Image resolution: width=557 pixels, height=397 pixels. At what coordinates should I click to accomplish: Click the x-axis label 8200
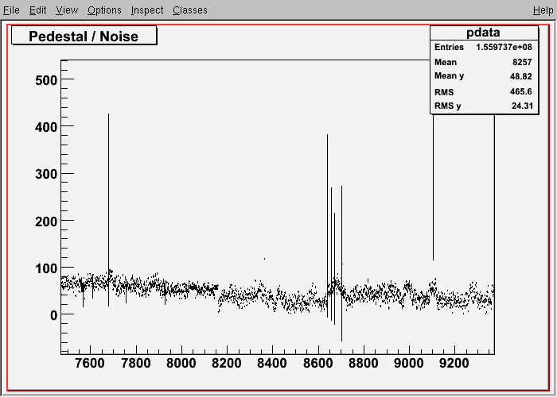point(227,364)
